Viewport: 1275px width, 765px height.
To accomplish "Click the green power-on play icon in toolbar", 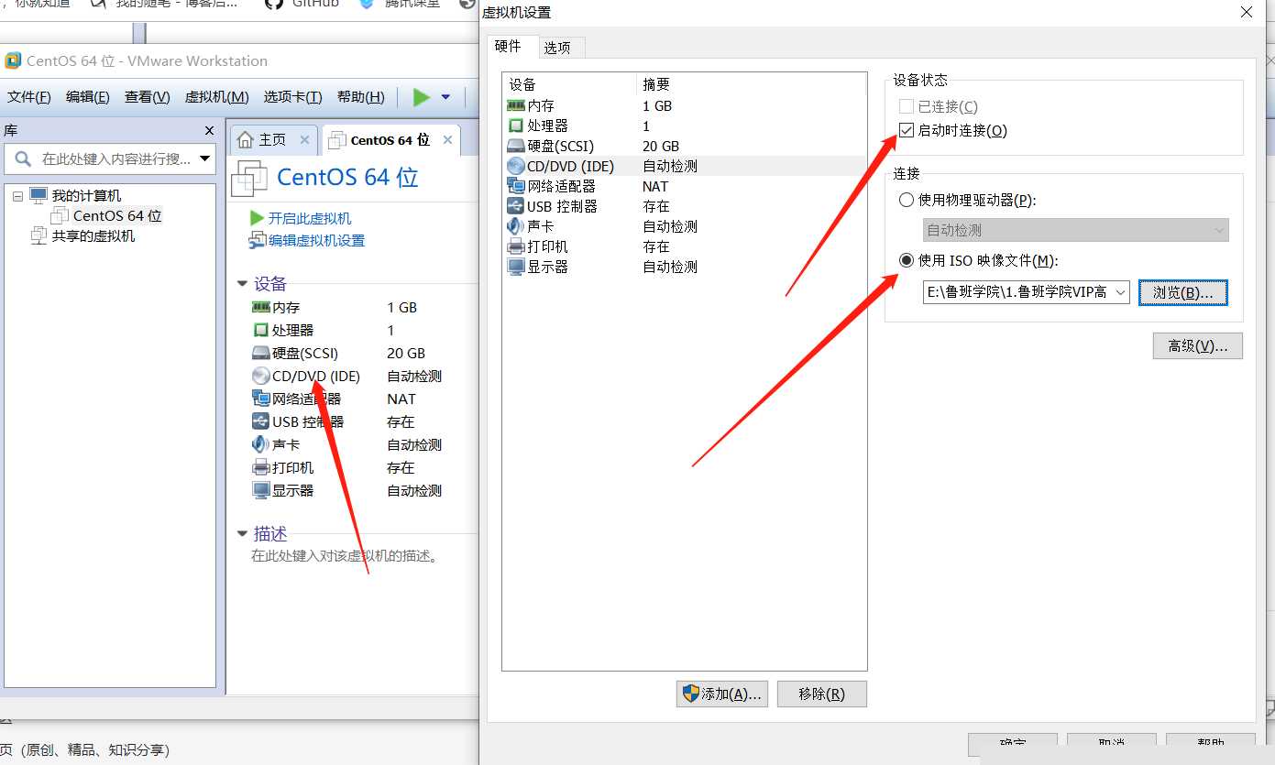I will coord(422,97).
